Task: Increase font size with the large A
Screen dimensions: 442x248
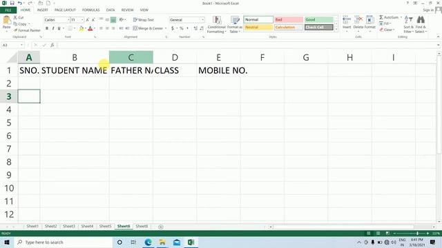Action: pos(88,20)
